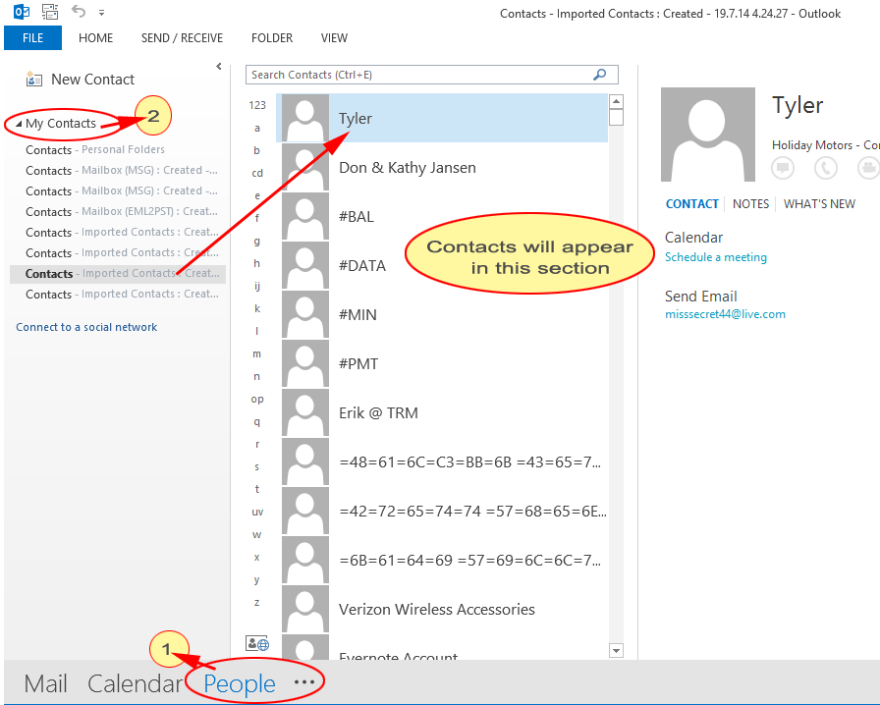The height and width of the screenshot is (705, 880).
Task: Go to the VIEW ribbon tab
Action: coord(334,38)
